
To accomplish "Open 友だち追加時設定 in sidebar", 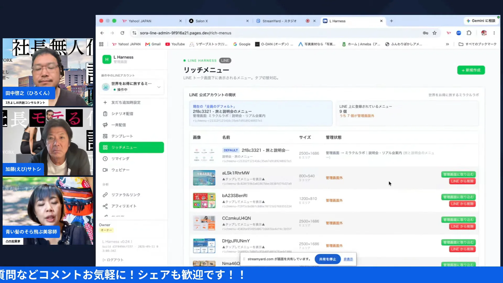I will coord(132,102).
